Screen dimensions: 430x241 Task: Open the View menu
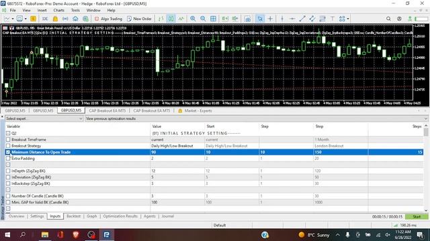tap(27, 11)
